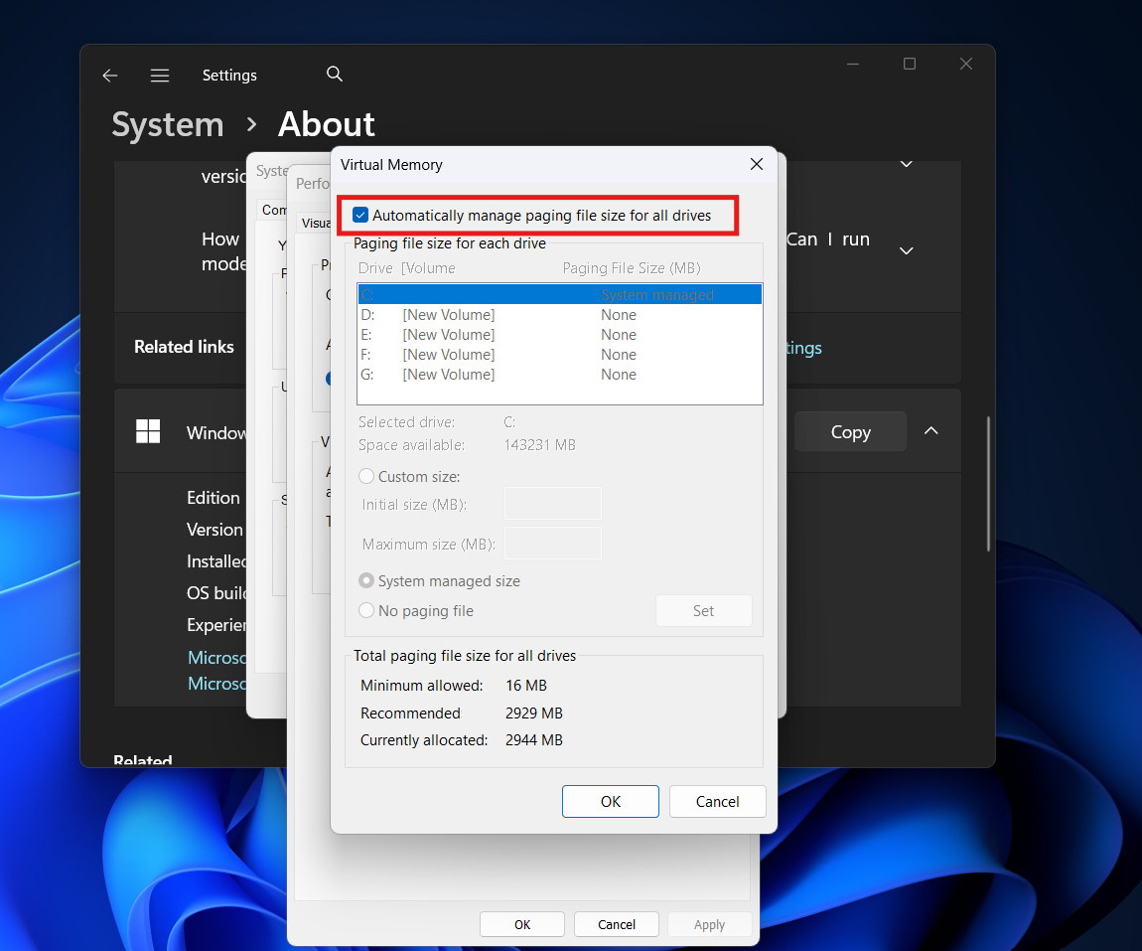
Task: Select the Custom size radio button
Action: [365, 476]
